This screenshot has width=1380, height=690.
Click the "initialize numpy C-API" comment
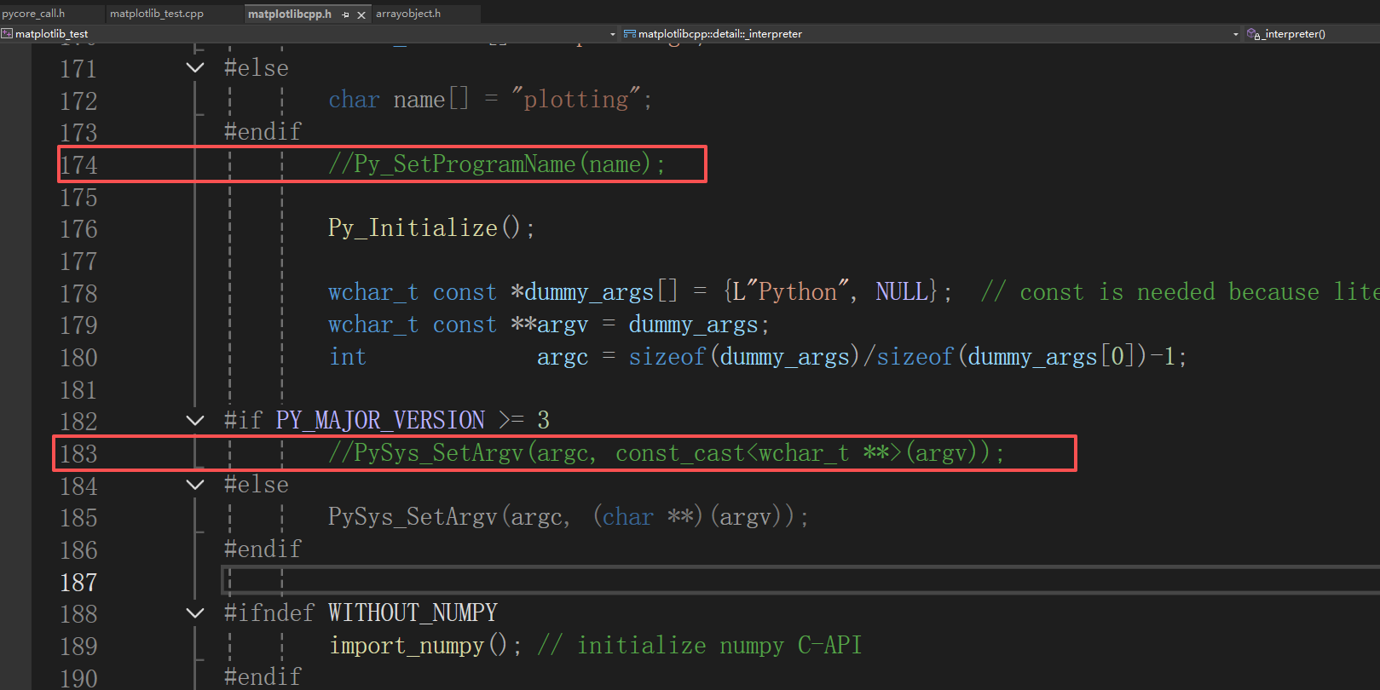700,646
